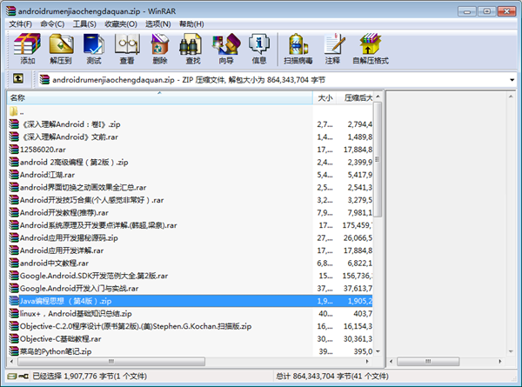Click the up one level arrow icon
Image resolution: width=522 pixels, height=387 pixels.
[18, 79]
